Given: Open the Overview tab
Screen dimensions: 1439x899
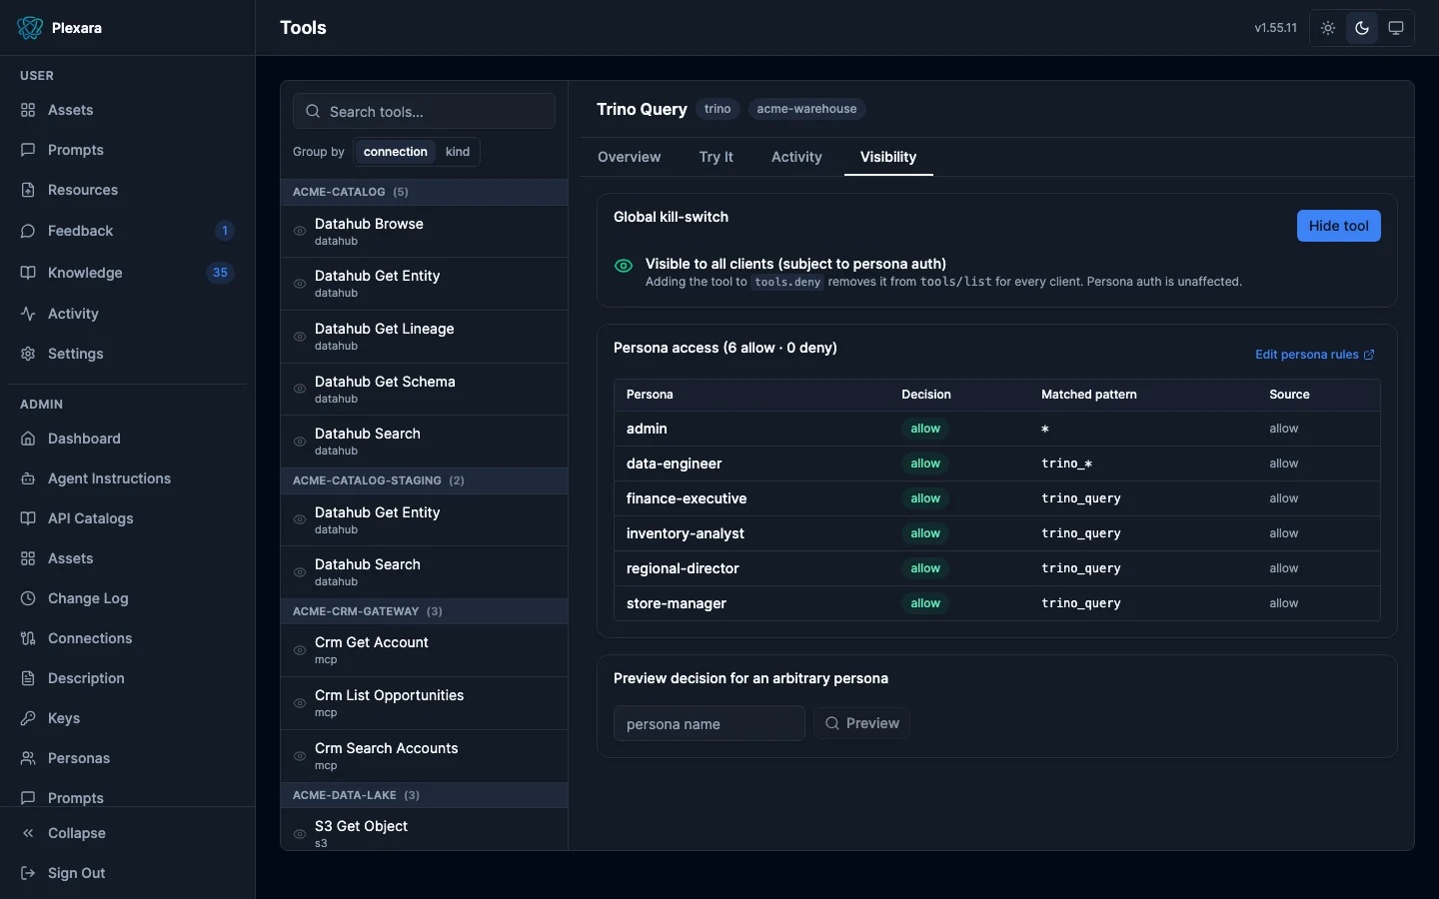Looking at the screenshot, I should coord(629,157).
